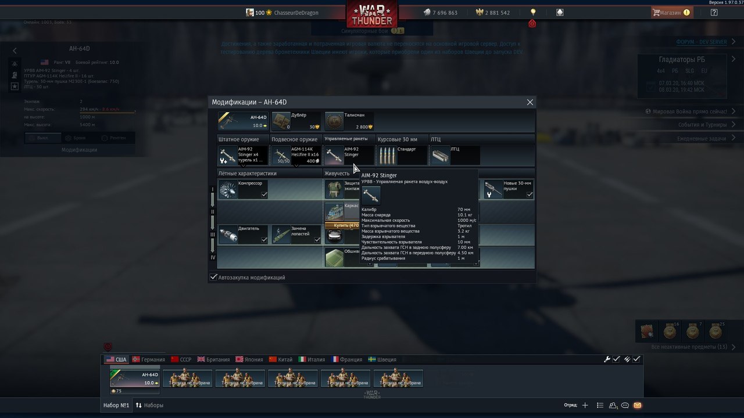Screen dimensions: 744x418
Task: Select the Талисман modification
Action: pyautogui.click(x=349, y=121)
